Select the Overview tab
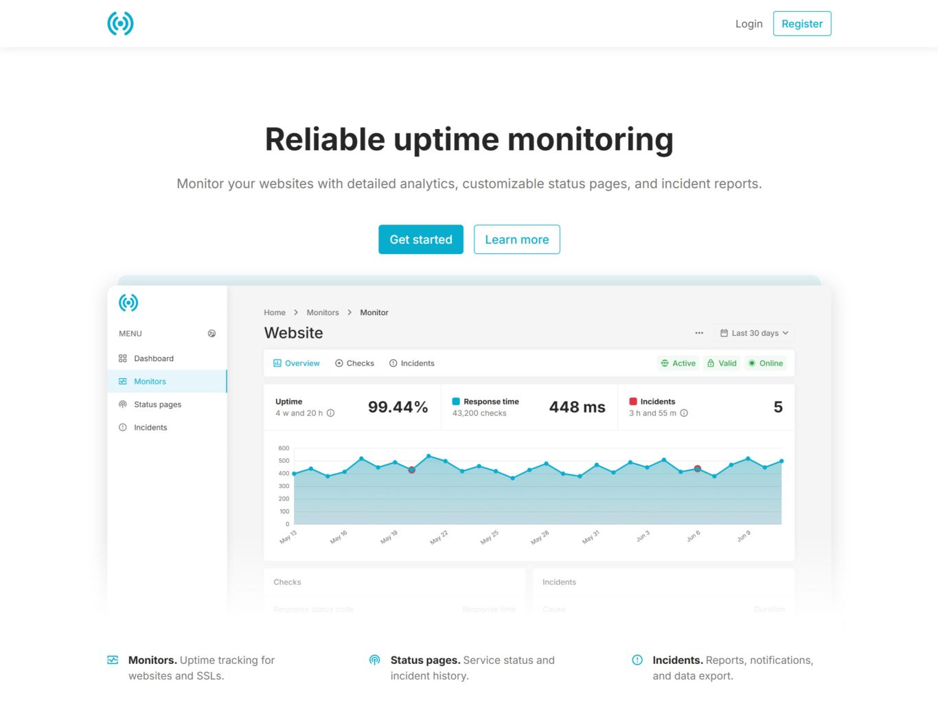Screen dimensions: 938x703 (297, 363)
